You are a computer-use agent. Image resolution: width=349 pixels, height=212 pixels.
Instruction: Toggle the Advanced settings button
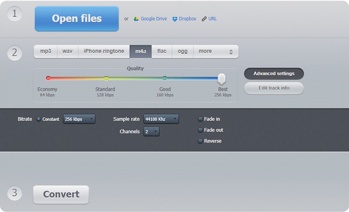coord(274,74)
